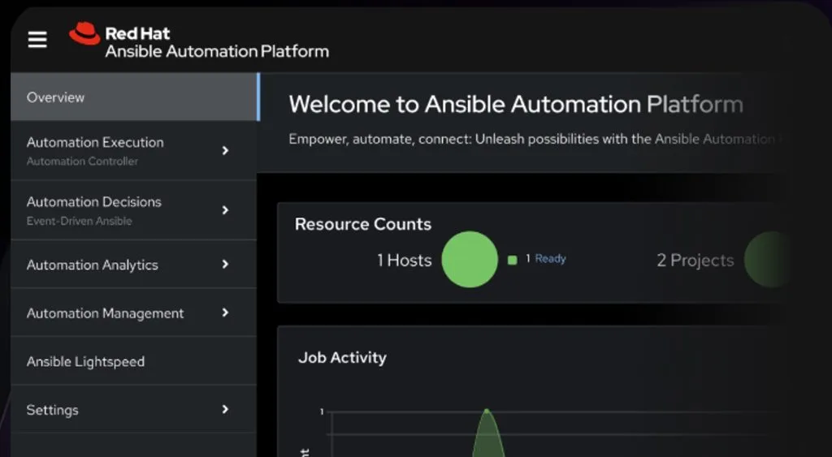Click the green Hosts donut chart
This screenshot has width=832, height=457.
pyautogui.click(x=470, y=260)
